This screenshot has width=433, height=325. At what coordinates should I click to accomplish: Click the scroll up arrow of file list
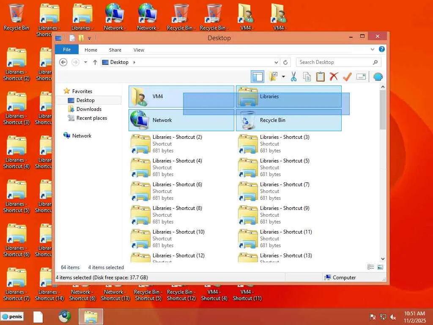(x=383, y=87)
